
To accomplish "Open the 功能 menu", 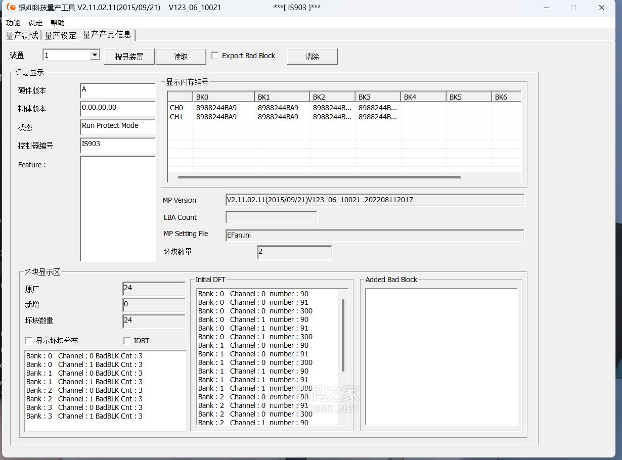I will pos(13,23).
